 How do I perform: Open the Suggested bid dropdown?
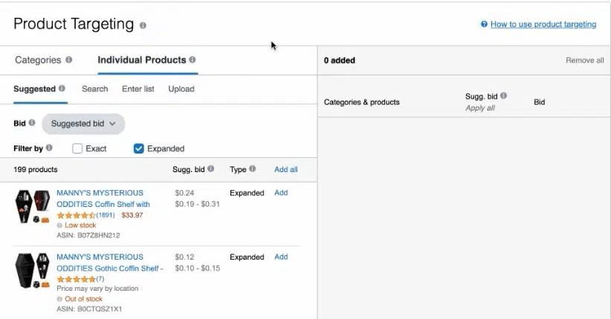(x=83, y=124)
